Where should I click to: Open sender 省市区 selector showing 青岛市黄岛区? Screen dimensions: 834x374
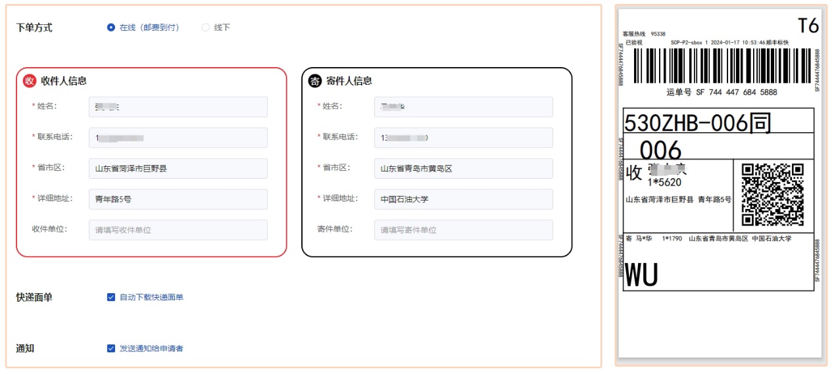(463, 169)
